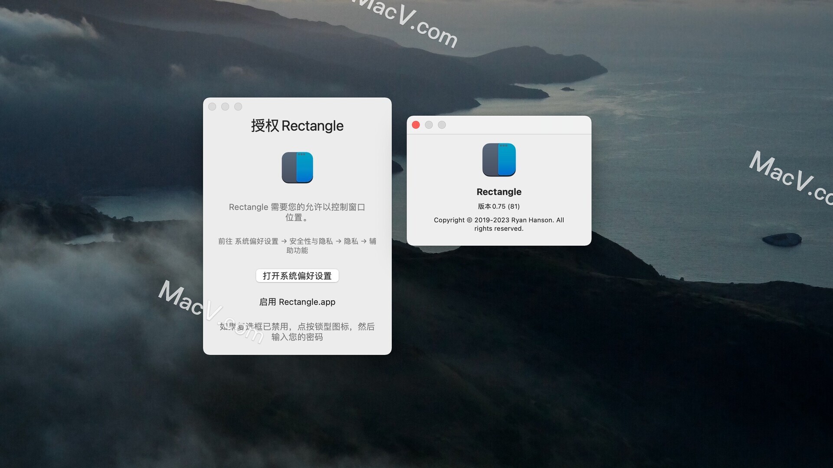Click the 版本 0.75 (81) version text
Image resolution: width=833 pixels, height=468 pixels.
499,206
